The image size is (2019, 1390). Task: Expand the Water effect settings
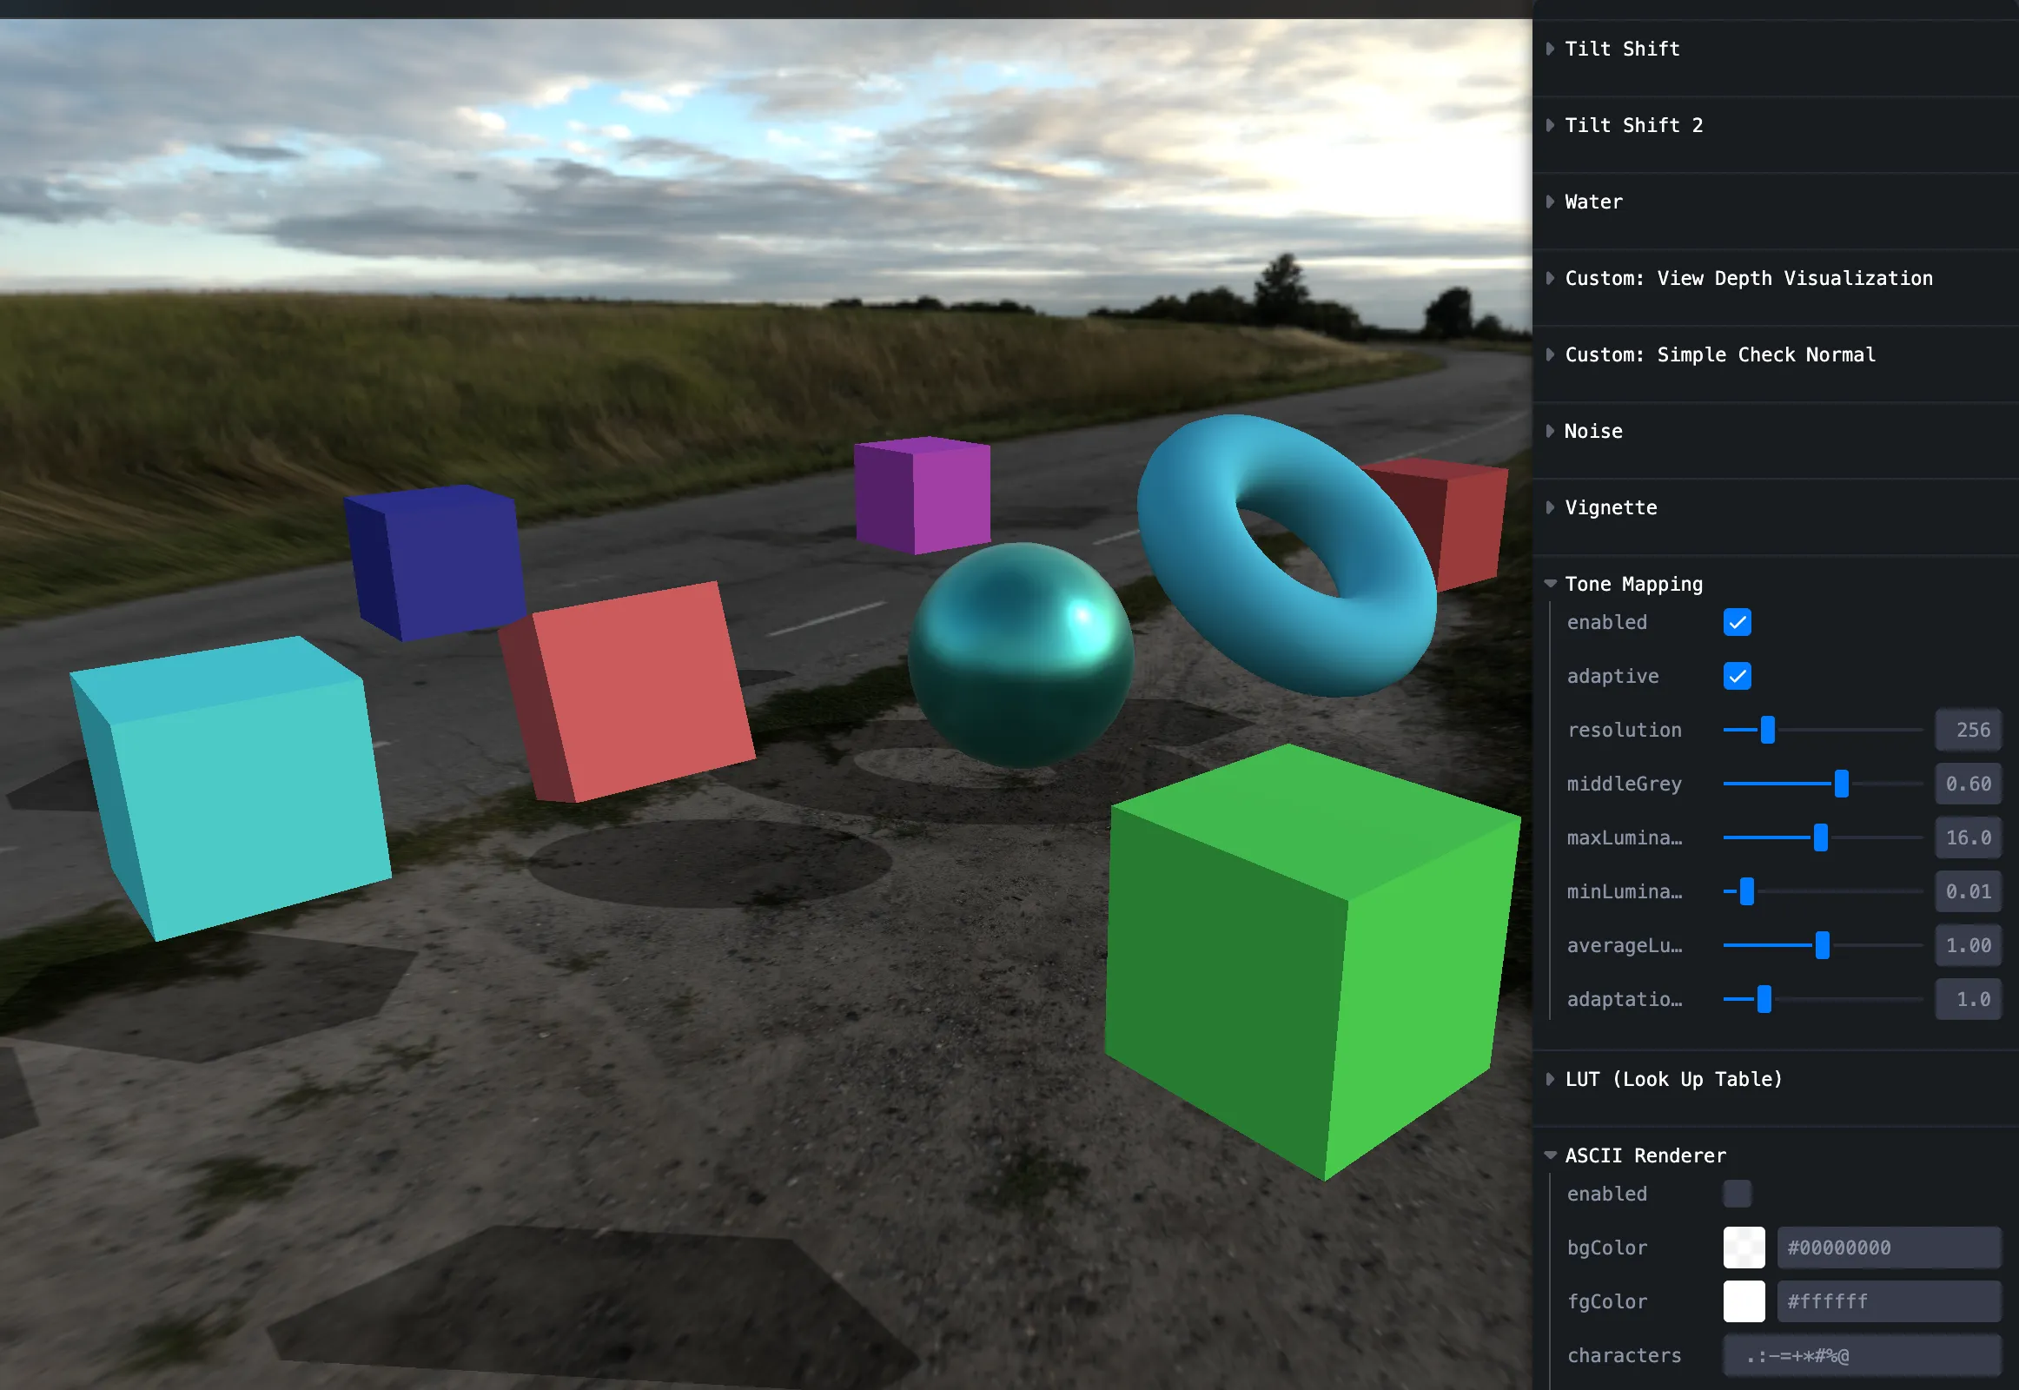1594,202
